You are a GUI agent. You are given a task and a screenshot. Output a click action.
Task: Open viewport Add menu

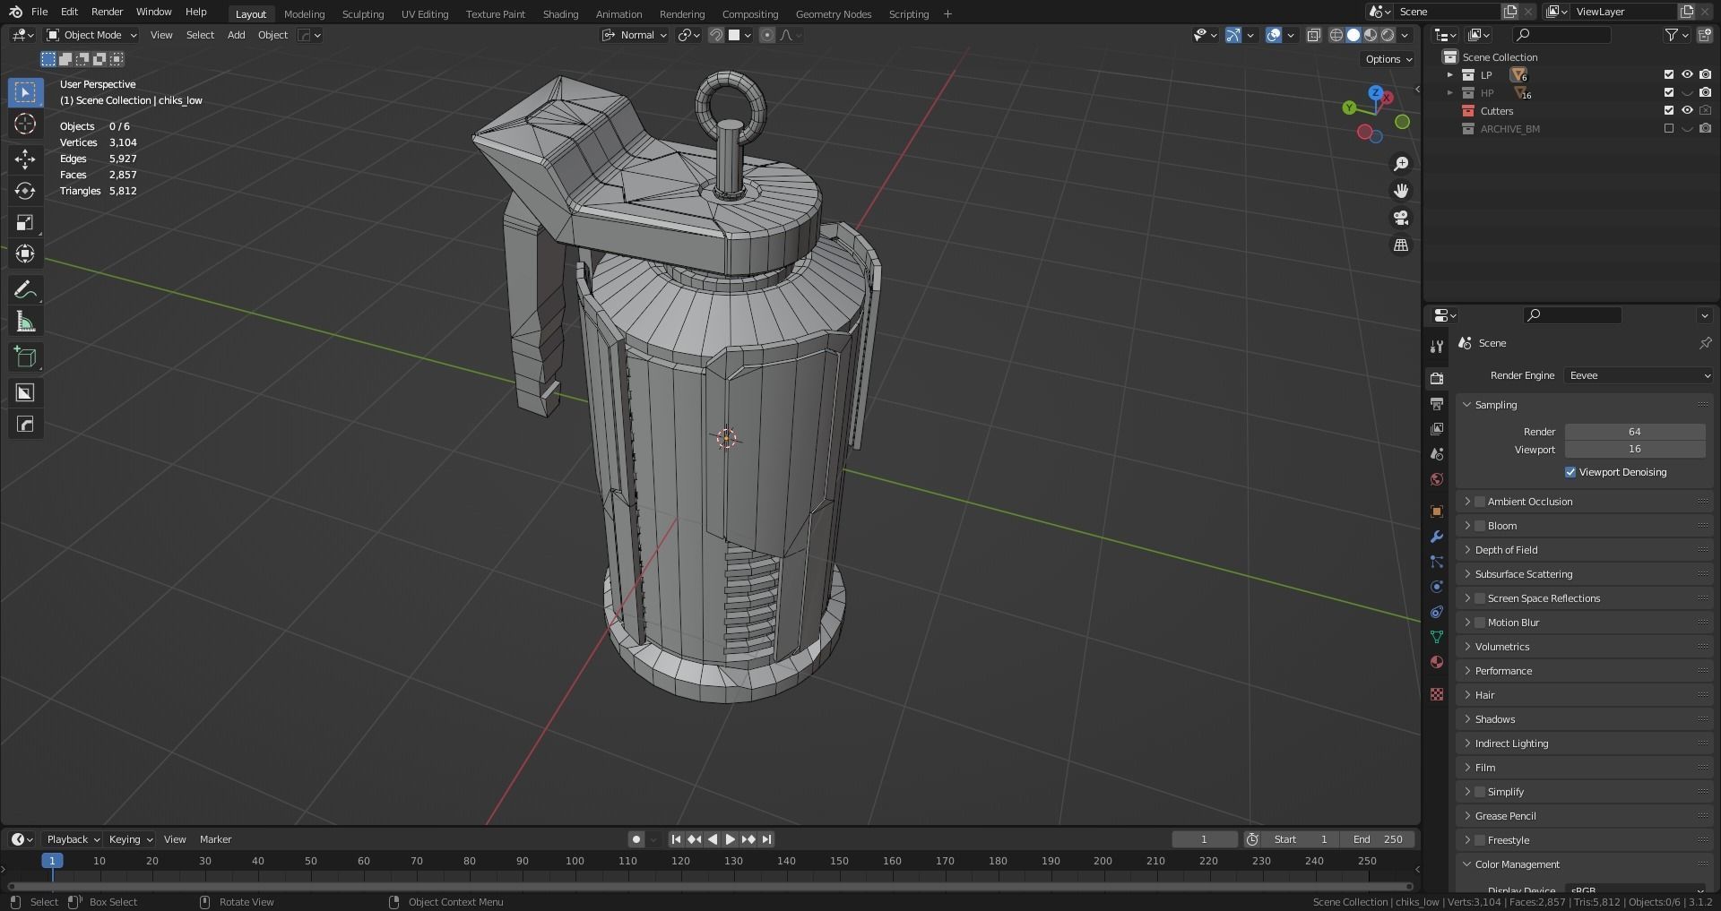236,35
